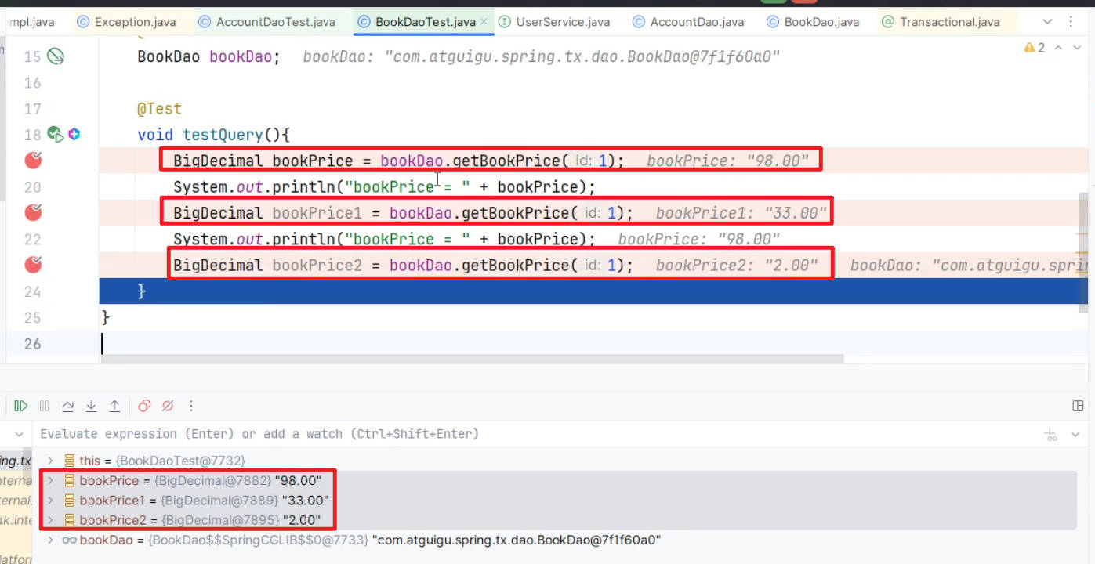Screen dimensions: 1095x564
Task: Disable the breakpoint on the bookPrice2 line
Action: 33,265
